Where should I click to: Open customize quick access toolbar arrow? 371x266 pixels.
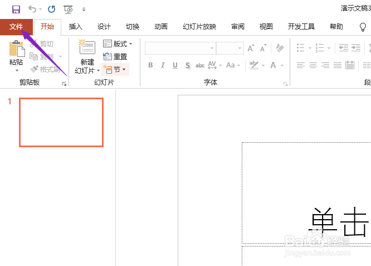[x=84, y=9]
